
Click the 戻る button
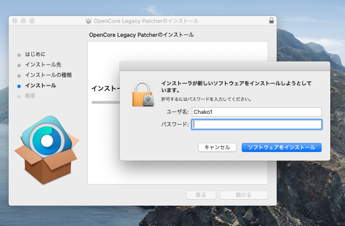pos(201,195)
